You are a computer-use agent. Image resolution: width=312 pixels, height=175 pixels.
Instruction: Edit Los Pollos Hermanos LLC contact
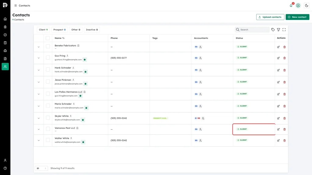coord(278,94)
